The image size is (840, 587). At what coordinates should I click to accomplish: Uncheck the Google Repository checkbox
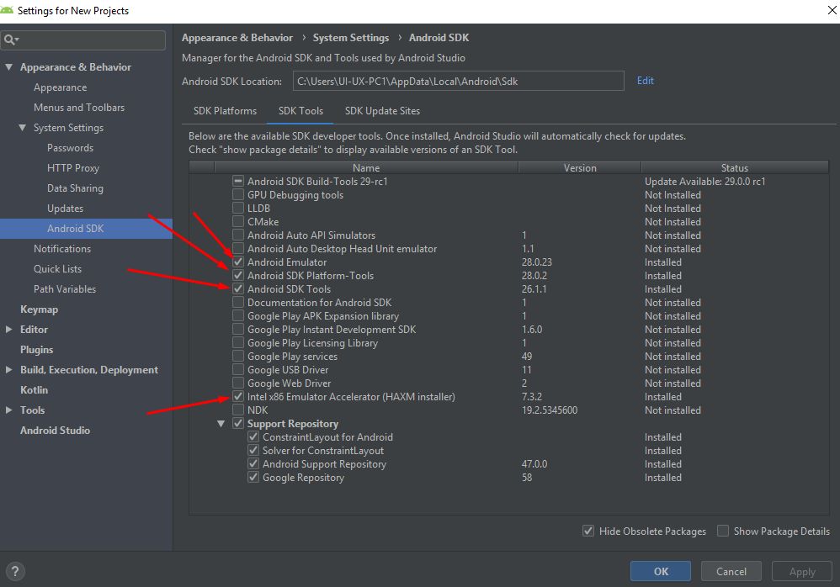click(253, 478)
